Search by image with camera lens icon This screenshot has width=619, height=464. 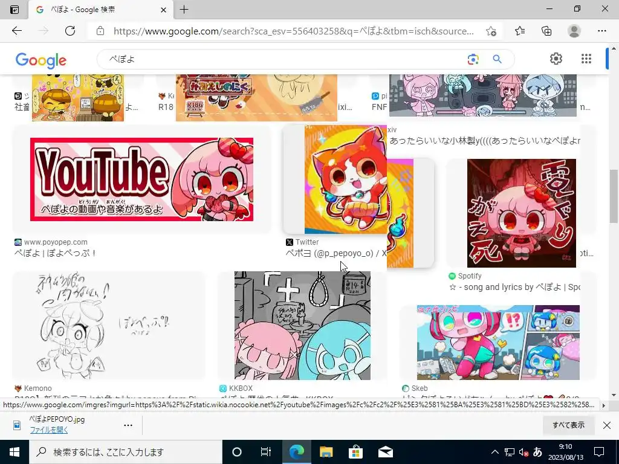point(473,59)
